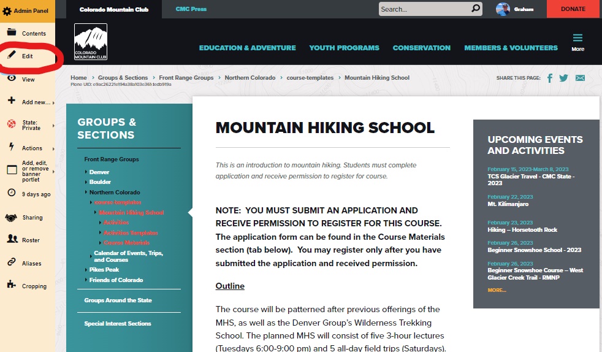This screenshot has height=352, width=602.
Task: Go to Front Range Groups breadcrumb
Action: point(186,77)
